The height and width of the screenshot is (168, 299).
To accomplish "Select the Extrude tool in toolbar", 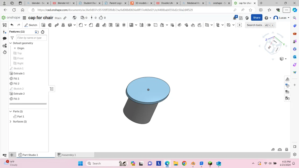I will click(x=43, y=25).
